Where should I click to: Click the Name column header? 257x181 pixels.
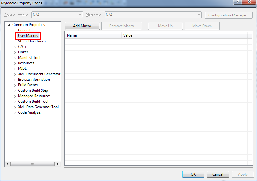point(93,35)
